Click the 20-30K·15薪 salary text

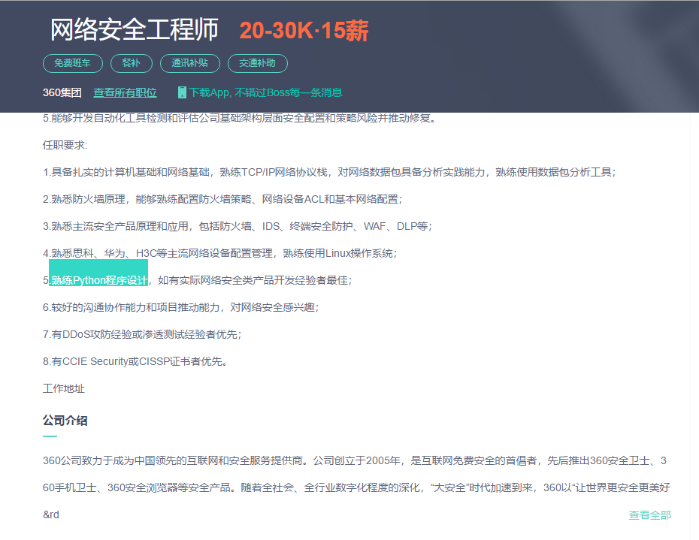[304, 31]
